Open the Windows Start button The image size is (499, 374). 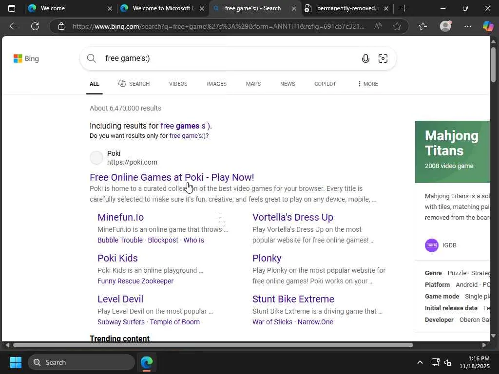[x=16, y=362]
